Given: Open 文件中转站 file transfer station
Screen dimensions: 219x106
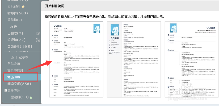Looking at the screenshot, I should (x=15, y=70).
